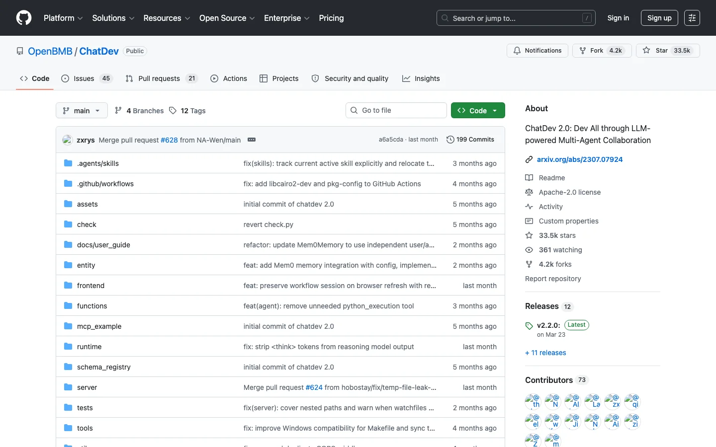Screen dimensions: 716x447
Task: View the 4.2k forks link
Action: (548, 264)
